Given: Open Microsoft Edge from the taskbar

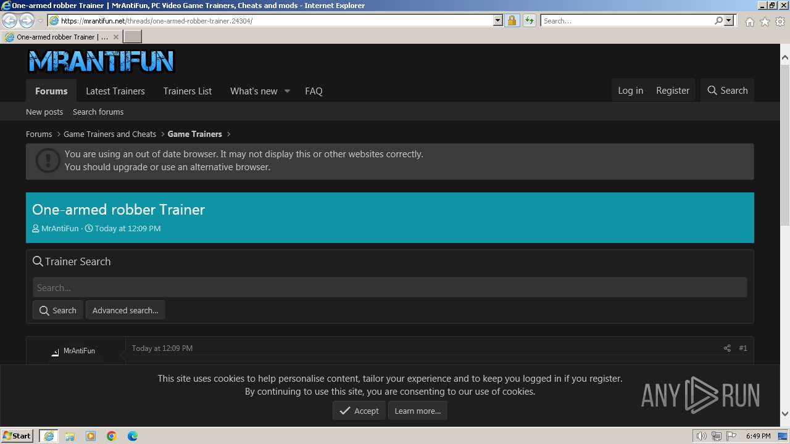Looking at the screenshot, I should coord(133,436).
